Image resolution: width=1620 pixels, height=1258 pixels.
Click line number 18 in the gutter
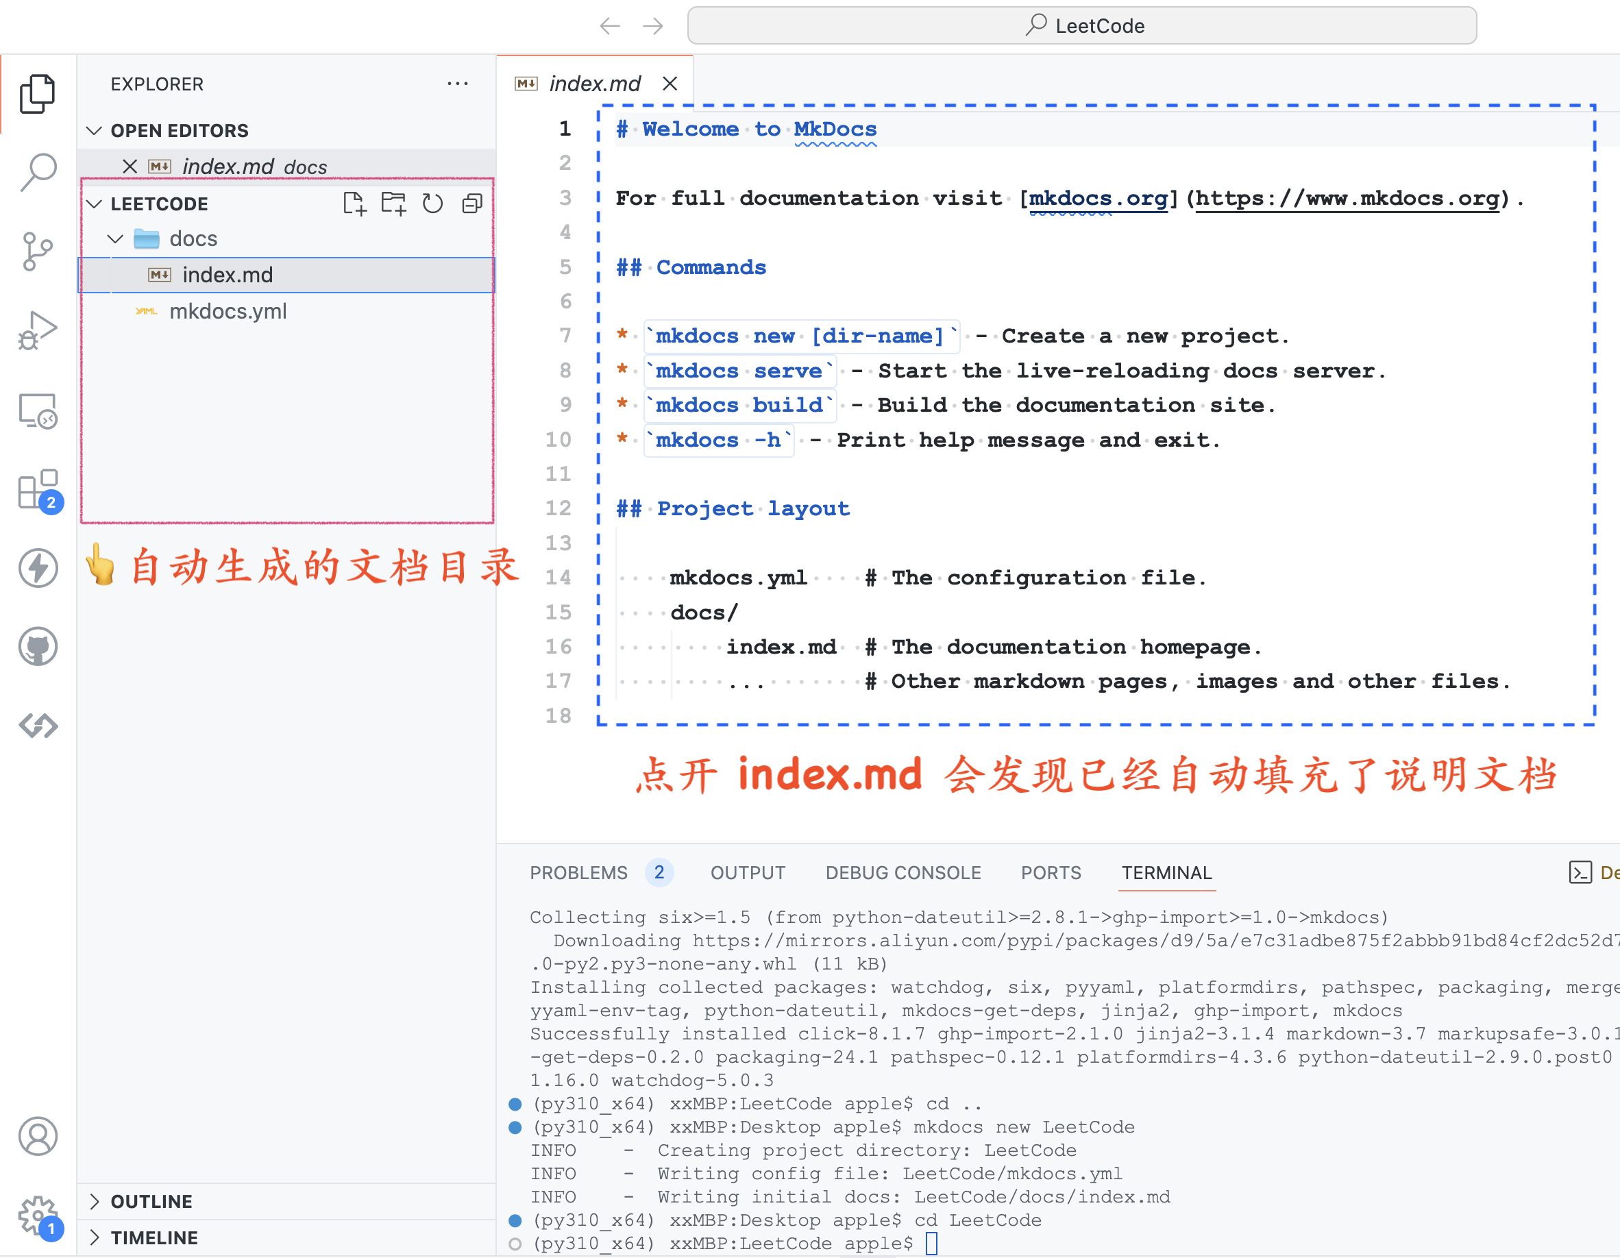[558, 715]
